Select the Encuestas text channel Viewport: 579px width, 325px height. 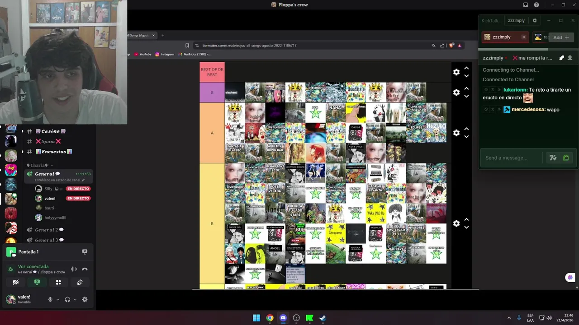pyautogui.click(x=53, y=152)
